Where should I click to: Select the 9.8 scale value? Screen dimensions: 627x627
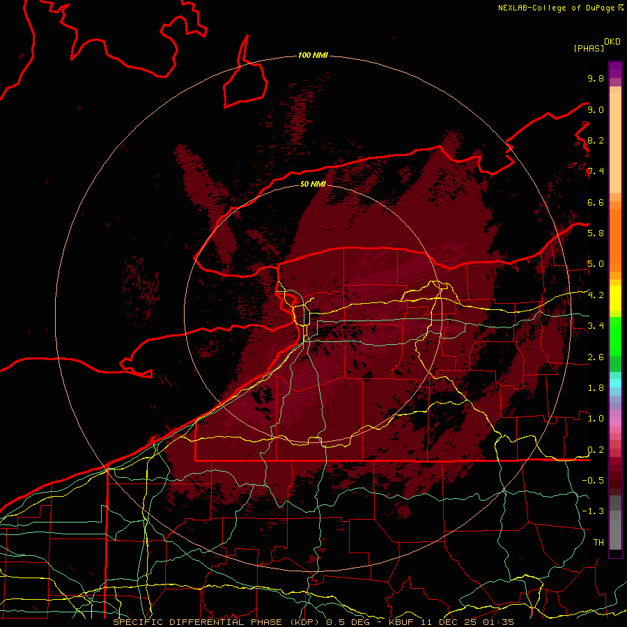[596, 79]
